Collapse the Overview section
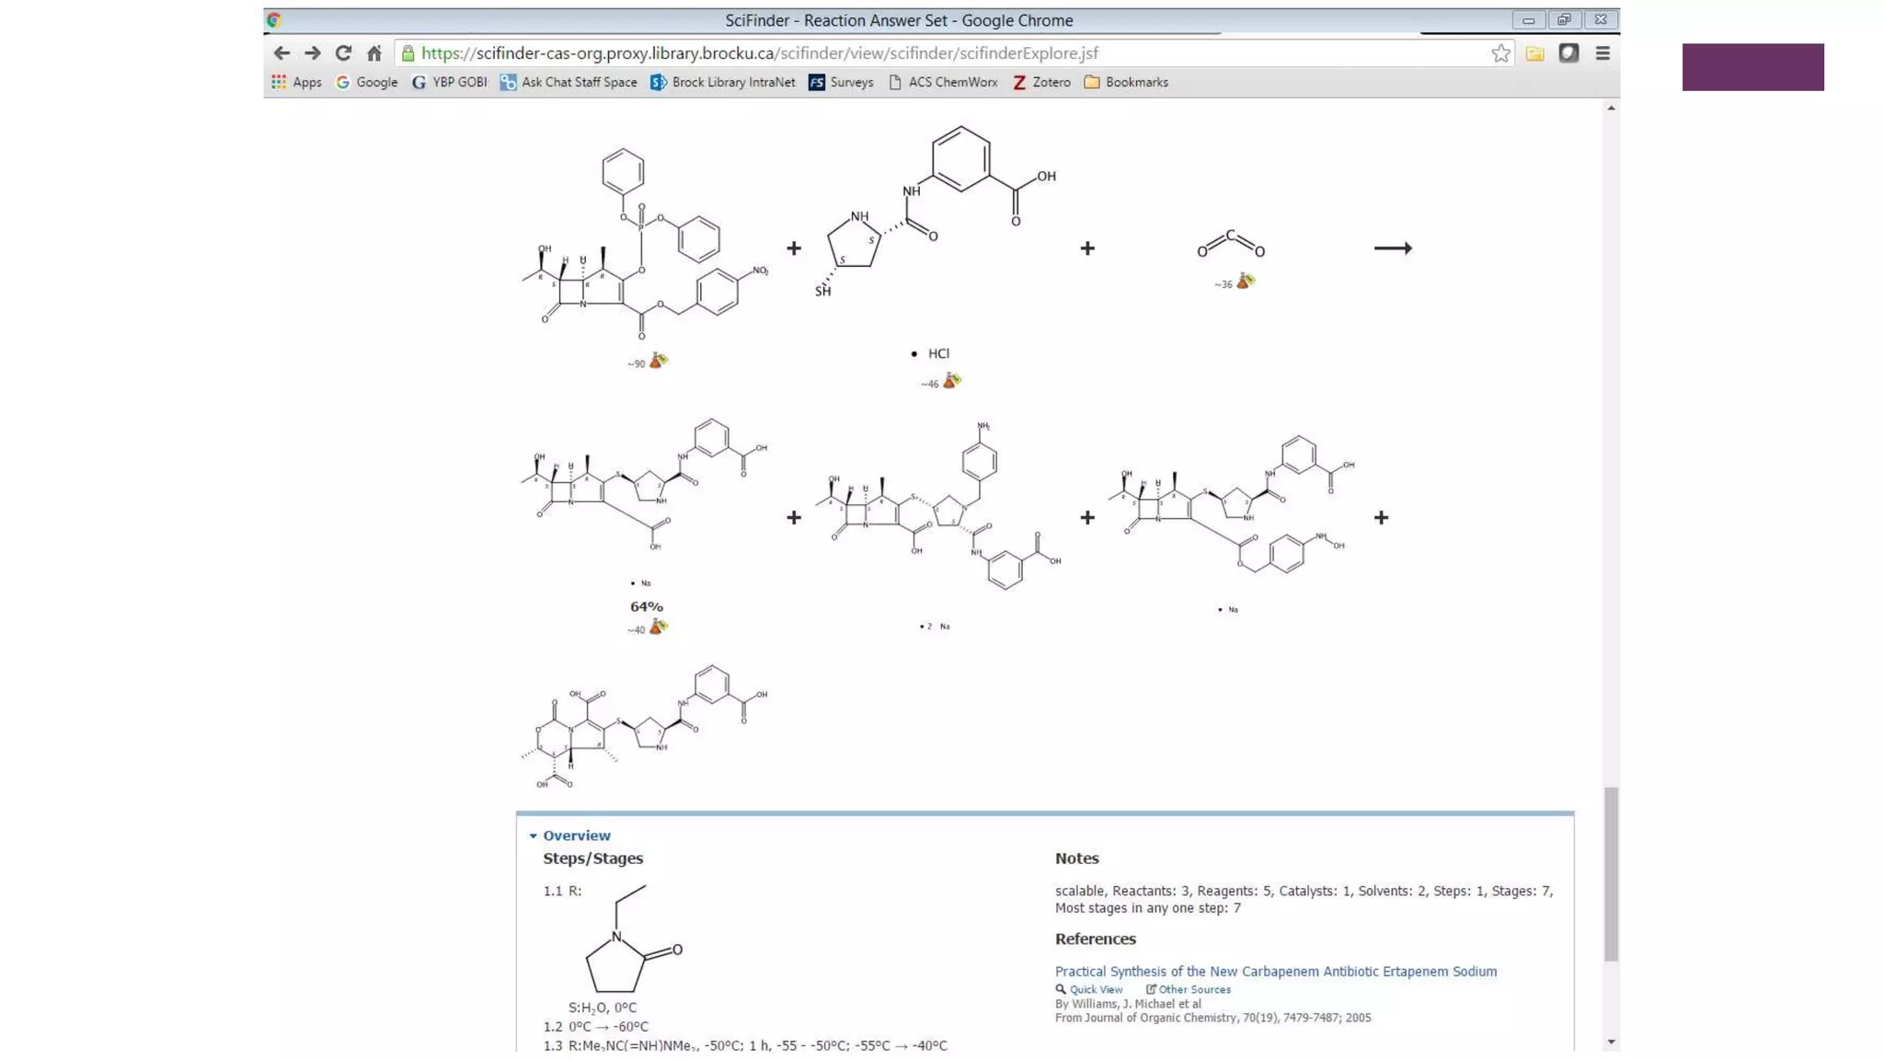Viewport: 1884px width, 1060px height. 534,835
